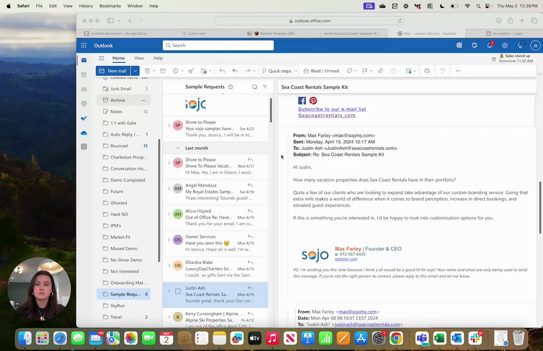Open the Bounced folder
This screenshot has width=543, height=351.
(123, 146)
